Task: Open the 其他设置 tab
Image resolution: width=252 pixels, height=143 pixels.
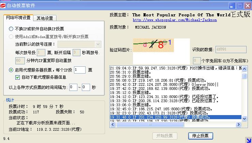Action: (x=45, y=18)
